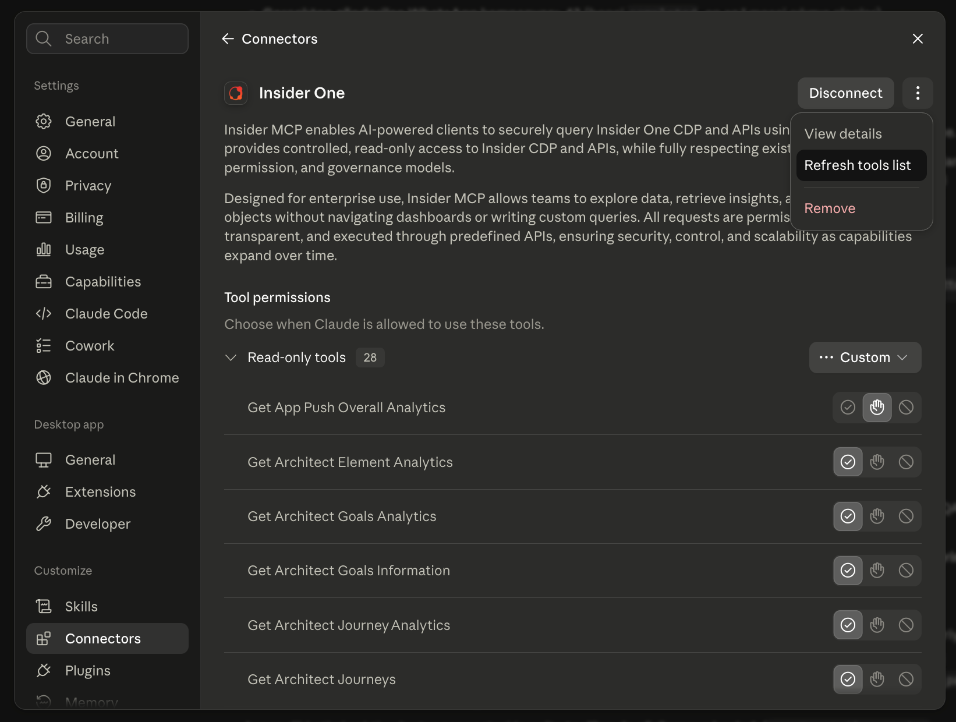This screenshot has width=956, height=722.
Task: Set Get Architect Element Analytics to needs approval
Action: [877, 462]
